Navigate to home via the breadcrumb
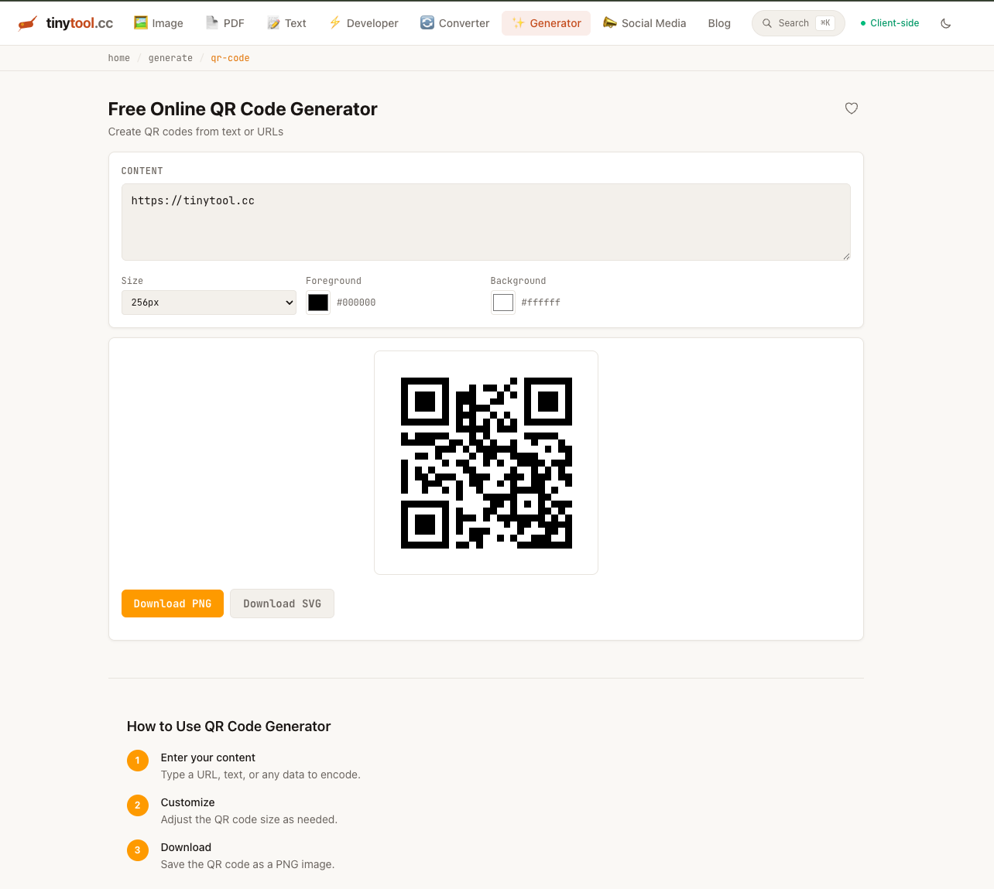This screenshot has height=889, width=994. pyautogui.click(x=118, y=57)
